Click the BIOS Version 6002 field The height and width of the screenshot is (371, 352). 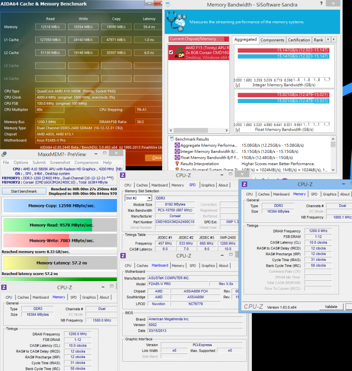(195, 325)
